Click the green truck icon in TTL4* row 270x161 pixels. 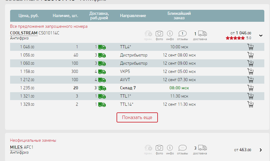coord(102,47)
